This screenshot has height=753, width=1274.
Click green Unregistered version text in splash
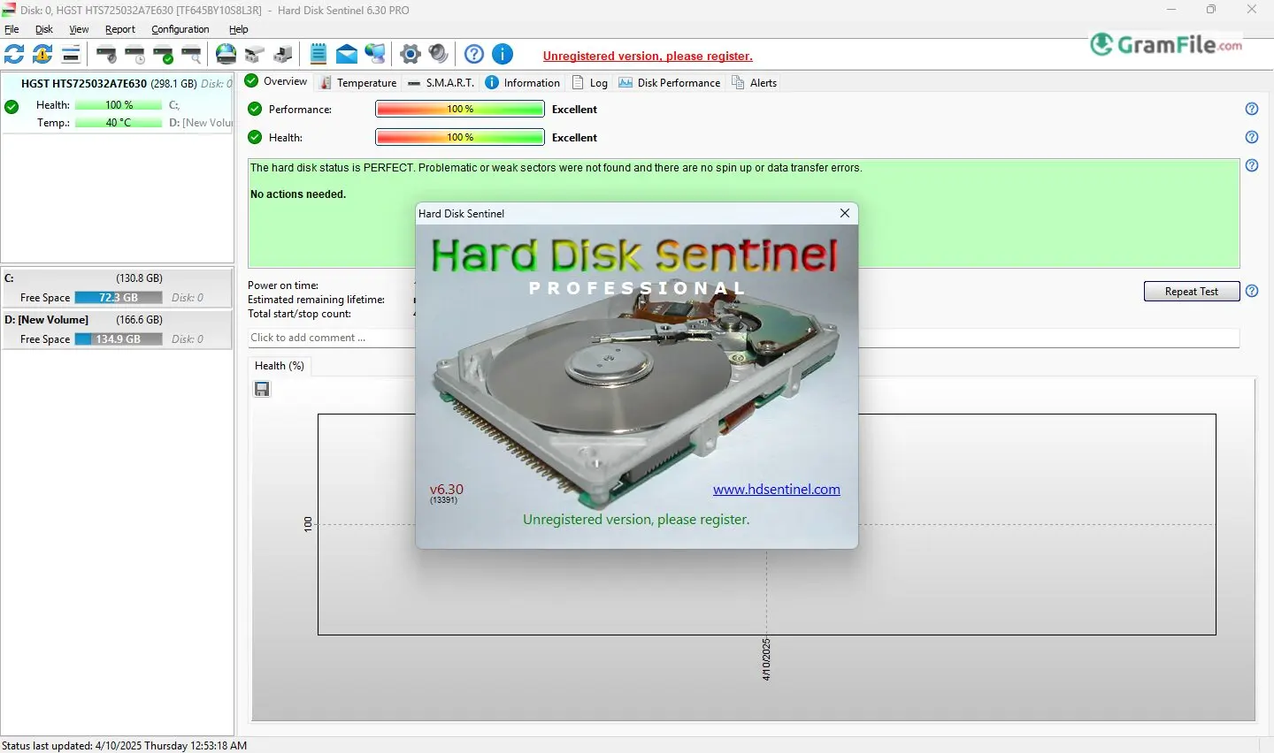pyautogui.click(x=636, y=520)
